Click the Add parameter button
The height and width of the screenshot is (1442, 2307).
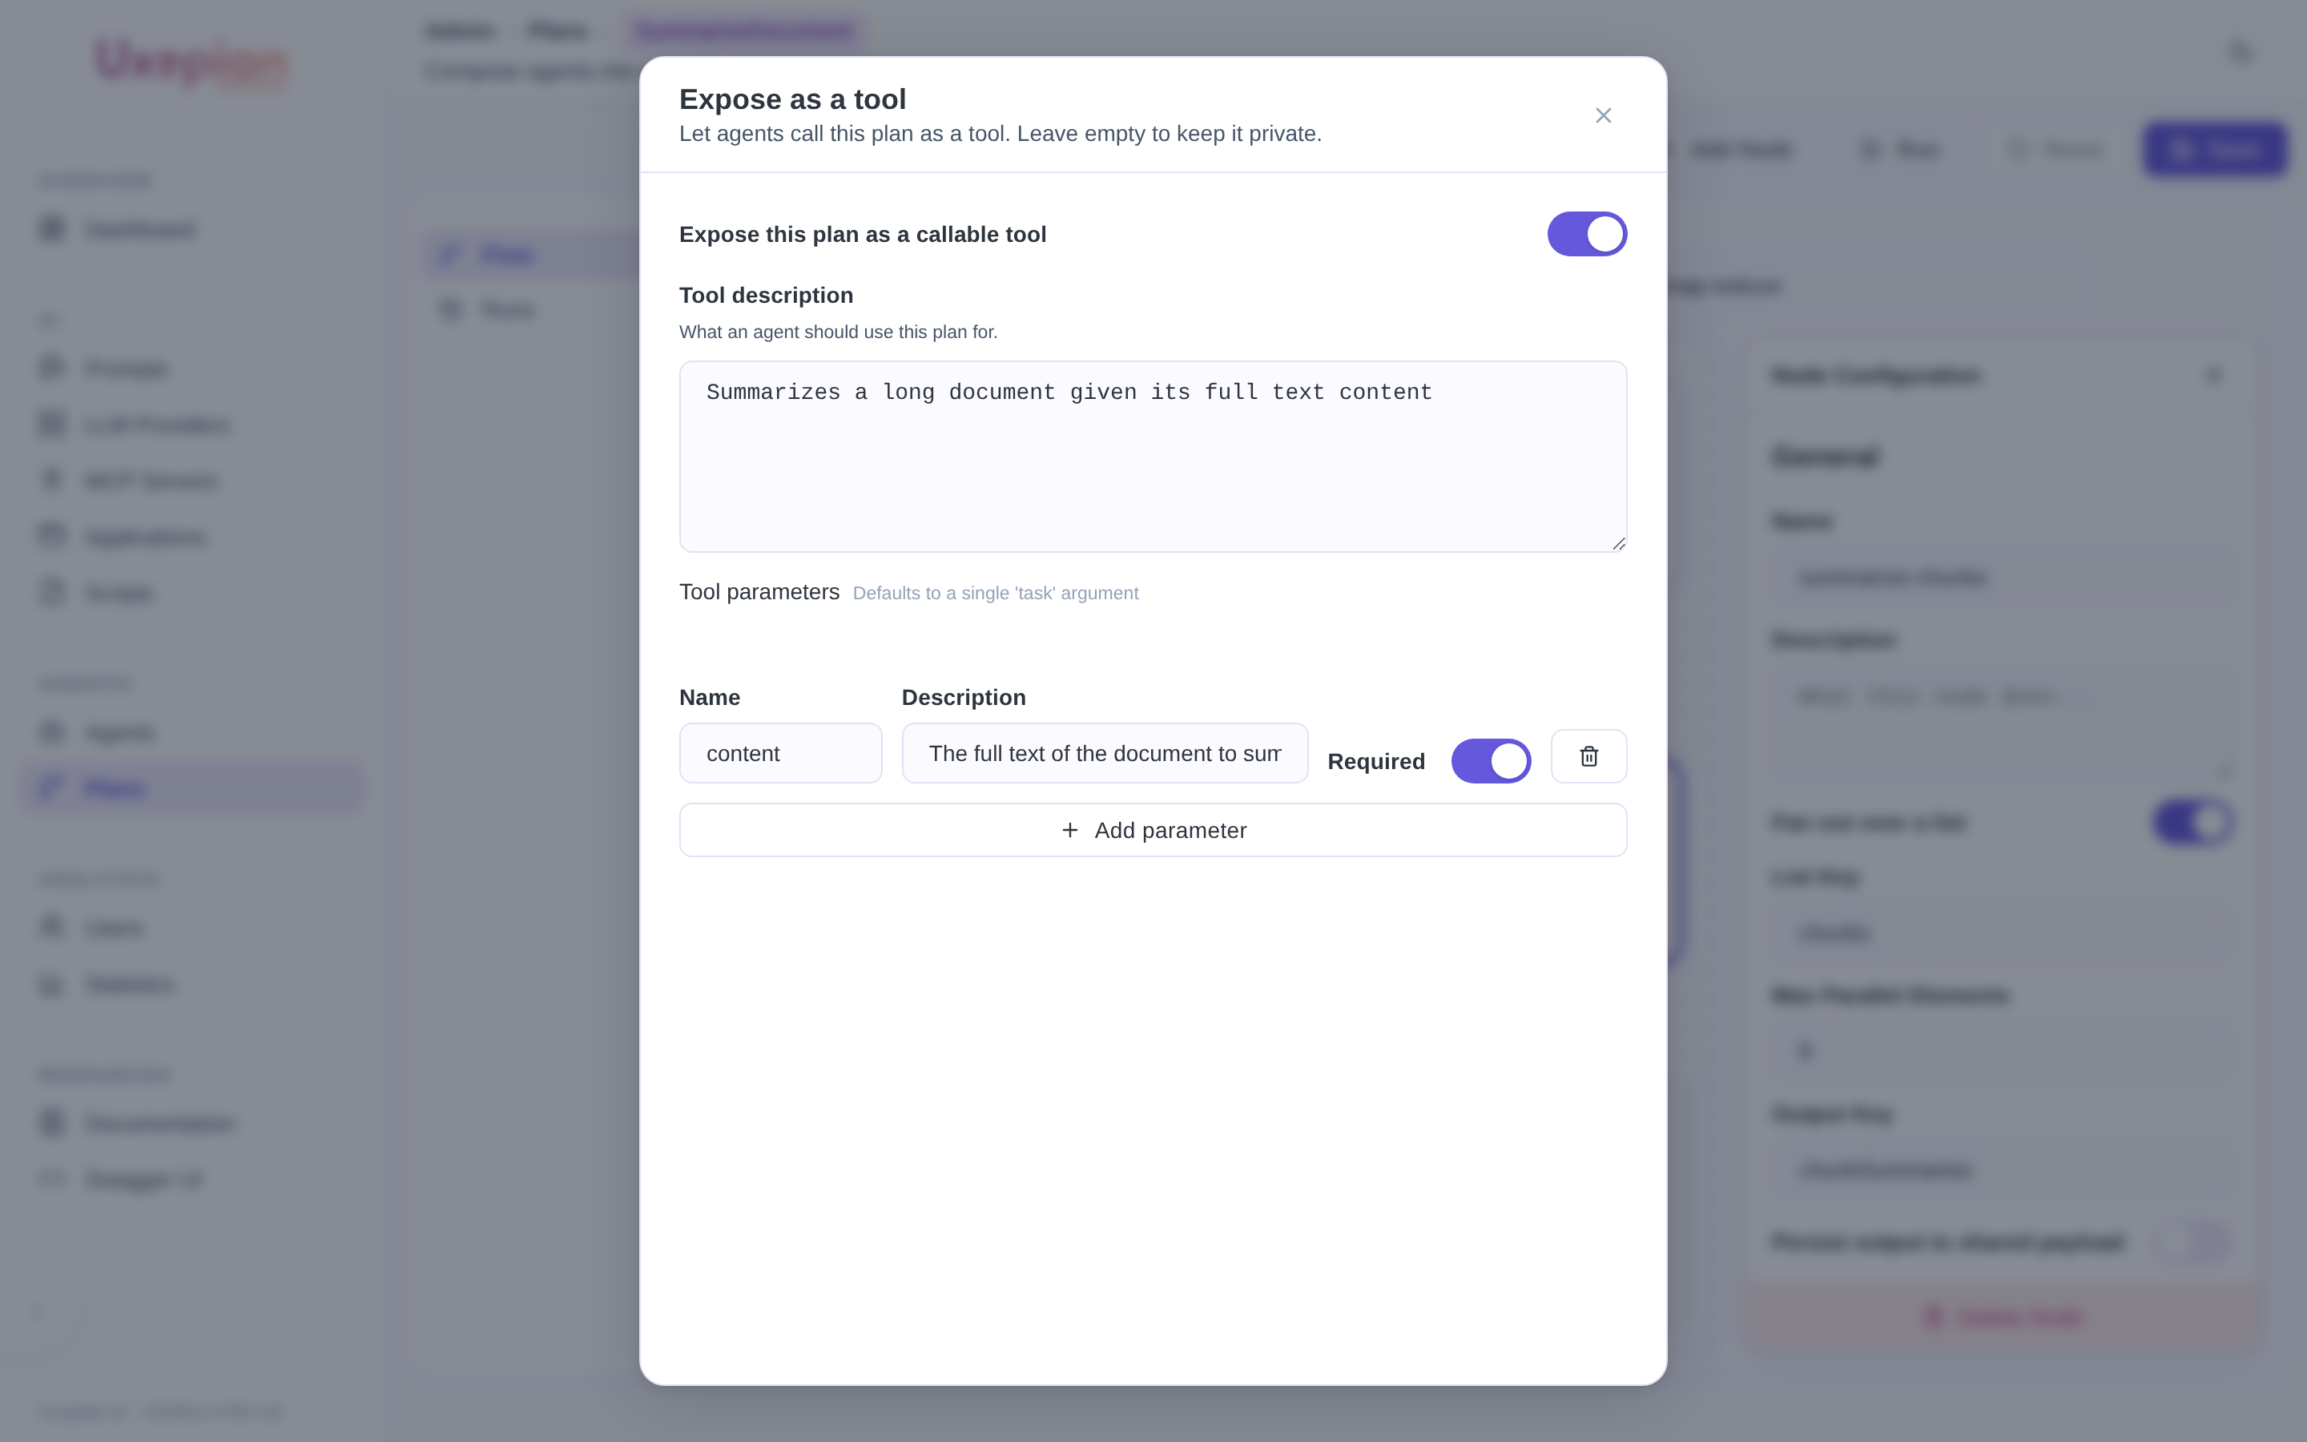point(1153,830)
